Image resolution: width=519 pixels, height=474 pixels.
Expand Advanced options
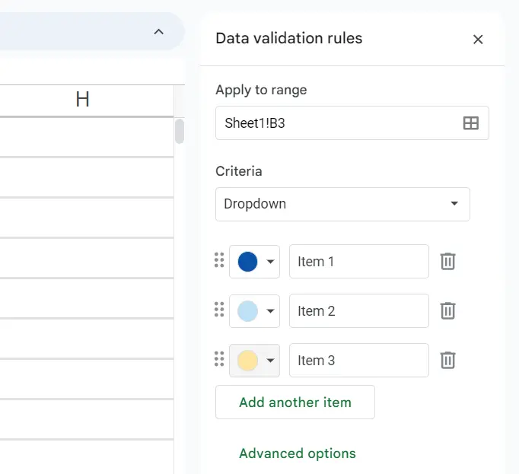298,453
